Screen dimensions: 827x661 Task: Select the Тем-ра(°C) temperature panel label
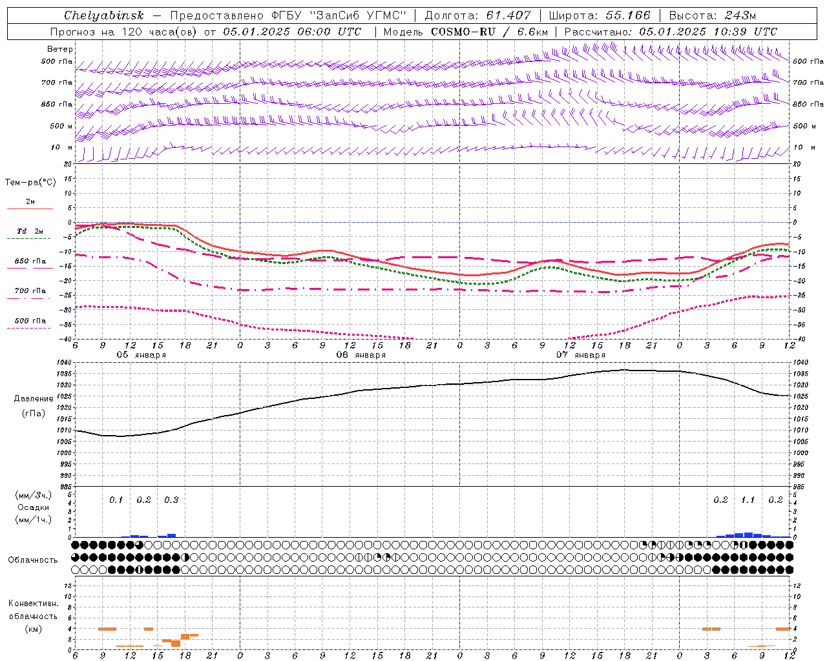[x=30, y=183]
